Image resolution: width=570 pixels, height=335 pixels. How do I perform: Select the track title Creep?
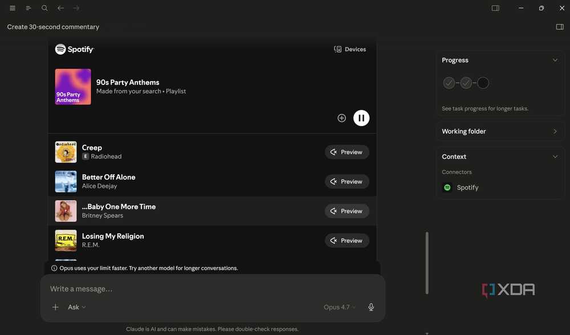[x=92, y=148]
